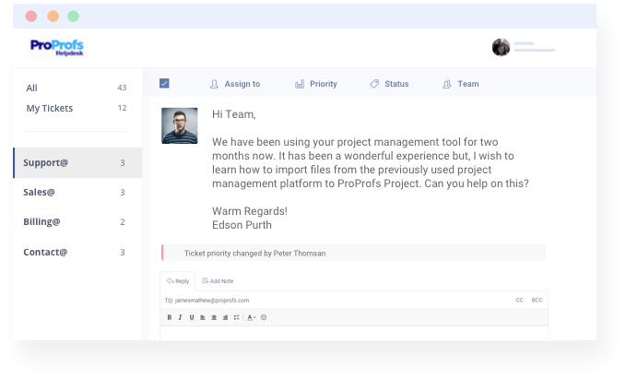Select the Support@ inbox

77,162
